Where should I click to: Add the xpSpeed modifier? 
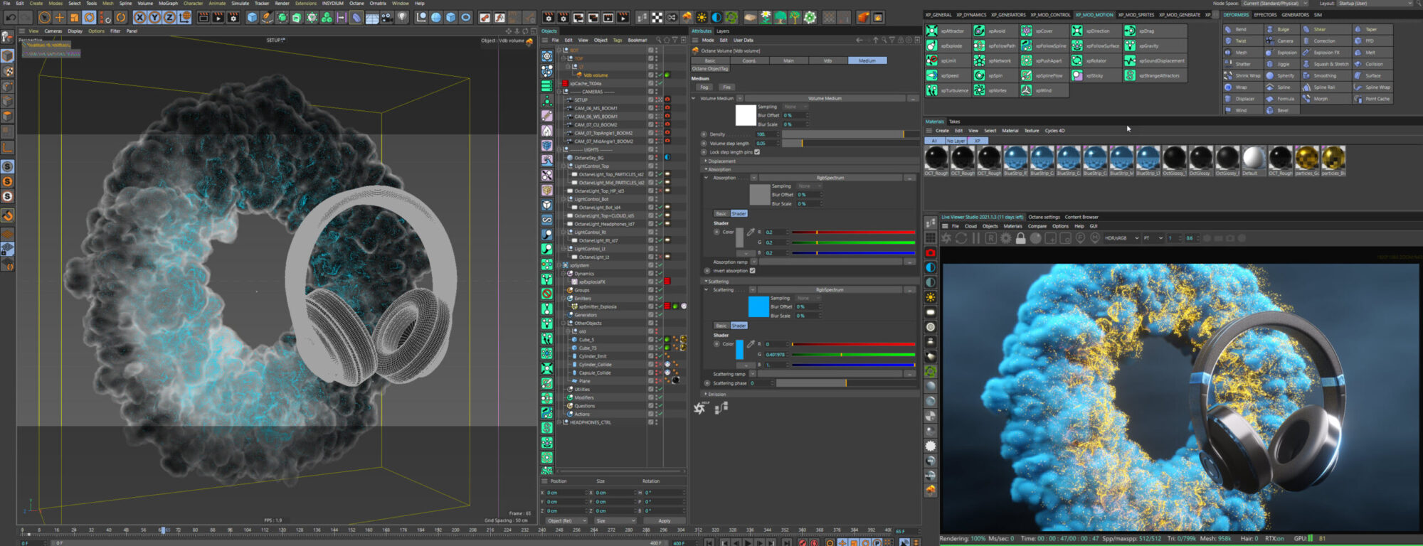click(947, 75)
